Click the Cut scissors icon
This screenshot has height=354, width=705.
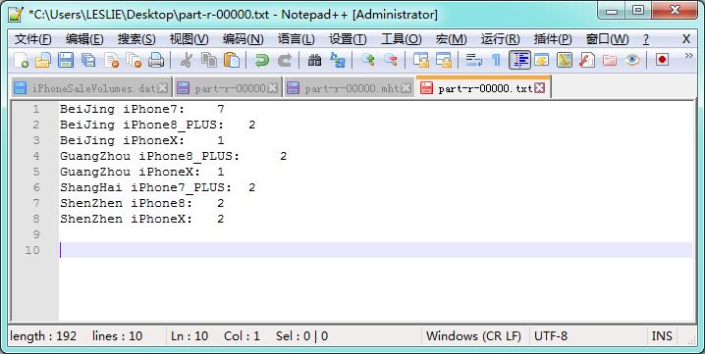click(x=186, y=60)
